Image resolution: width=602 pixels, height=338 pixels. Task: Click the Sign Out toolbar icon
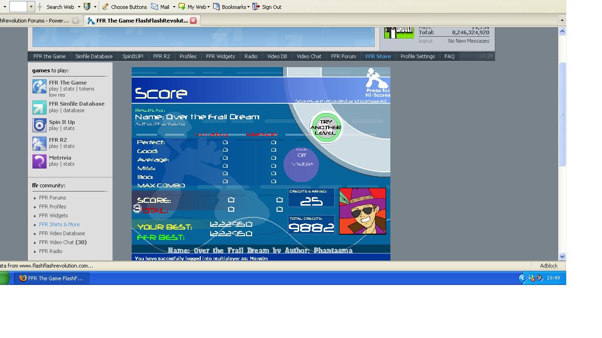pyautogui.click(x=256, y=7)
